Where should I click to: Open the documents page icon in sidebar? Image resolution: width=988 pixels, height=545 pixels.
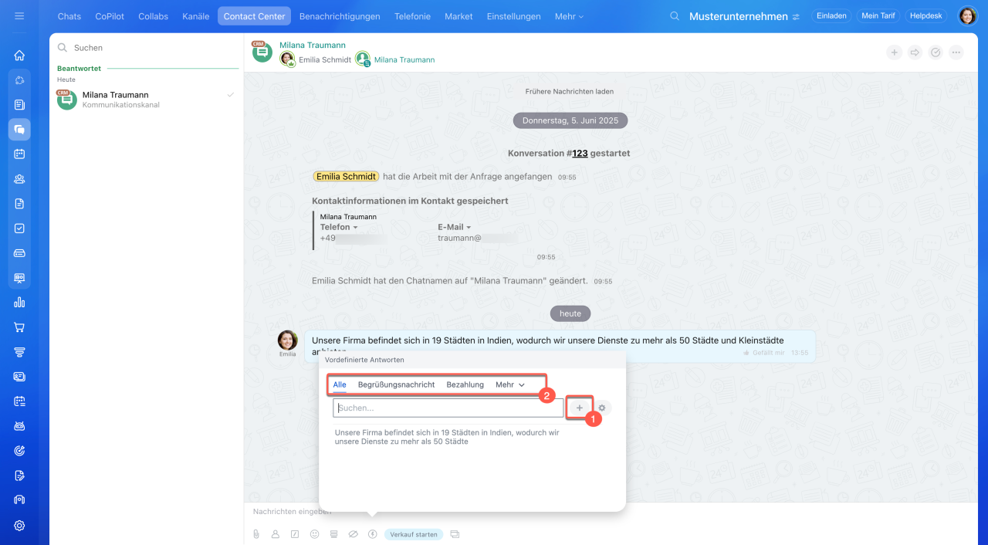19,204
